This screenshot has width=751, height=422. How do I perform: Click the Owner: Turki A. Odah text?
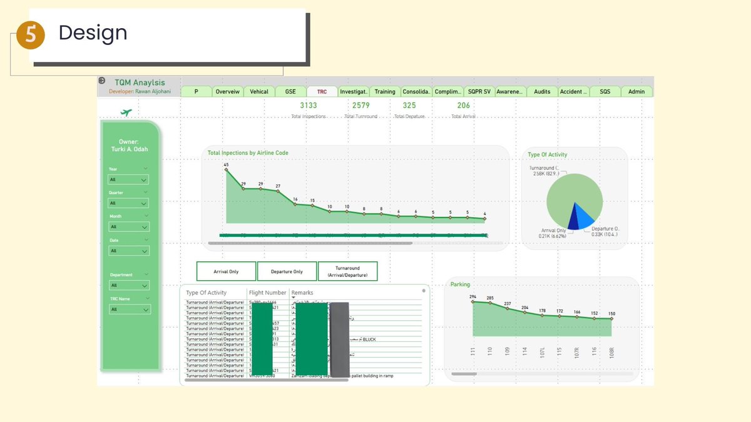[x=128, y=146]
